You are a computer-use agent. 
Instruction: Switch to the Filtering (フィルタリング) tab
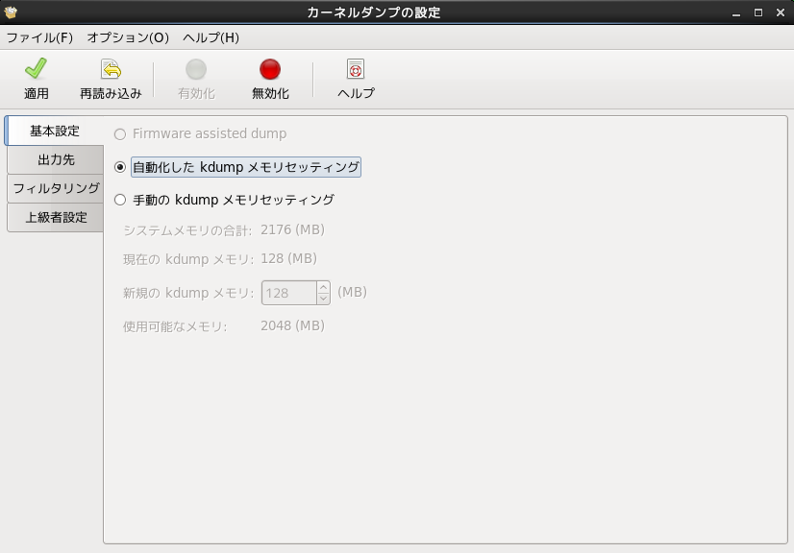(x=56, y=188)
